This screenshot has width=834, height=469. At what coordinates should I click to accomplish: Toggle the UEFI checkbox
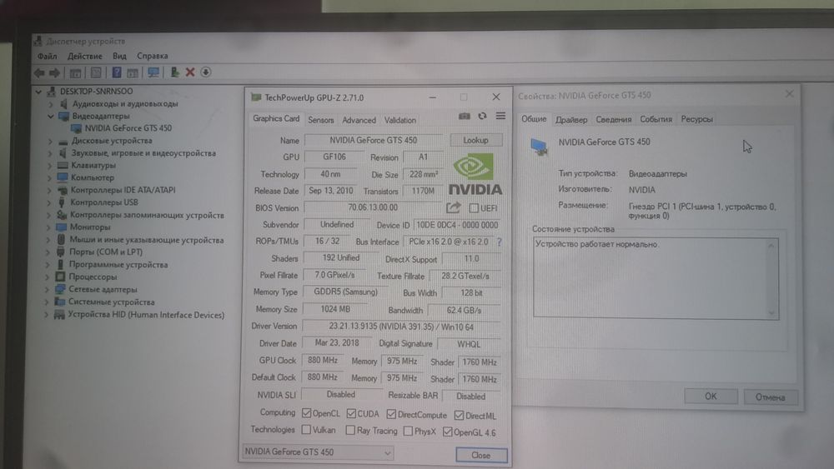[x=474, y=207]
